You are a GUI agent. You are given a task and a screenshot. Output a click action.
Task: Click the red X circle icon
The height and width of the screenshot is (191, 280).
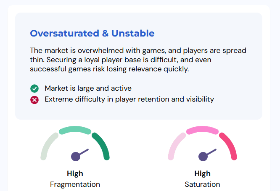click(x=34, y=99)
